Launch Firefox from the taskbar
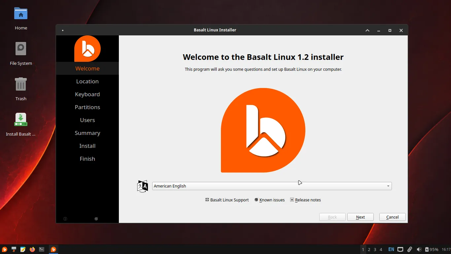The image size is (451, 254). 32,249
